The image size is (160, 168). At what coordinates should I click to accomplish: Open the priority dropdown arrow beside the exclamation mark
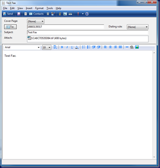(83, 14)
